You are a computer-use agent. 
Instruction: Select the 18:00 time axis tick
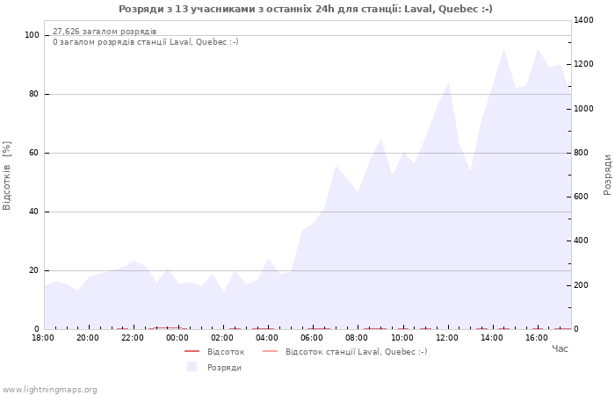tap(43, 337)
